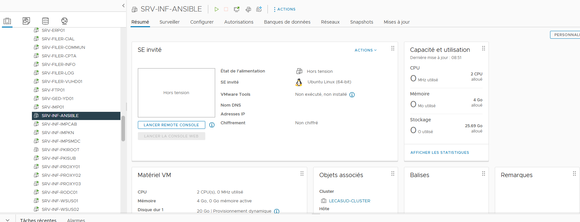Click the Launch console monitor icon in toolbar
This screenshot has width=580, height=222.
coord(237,9)
